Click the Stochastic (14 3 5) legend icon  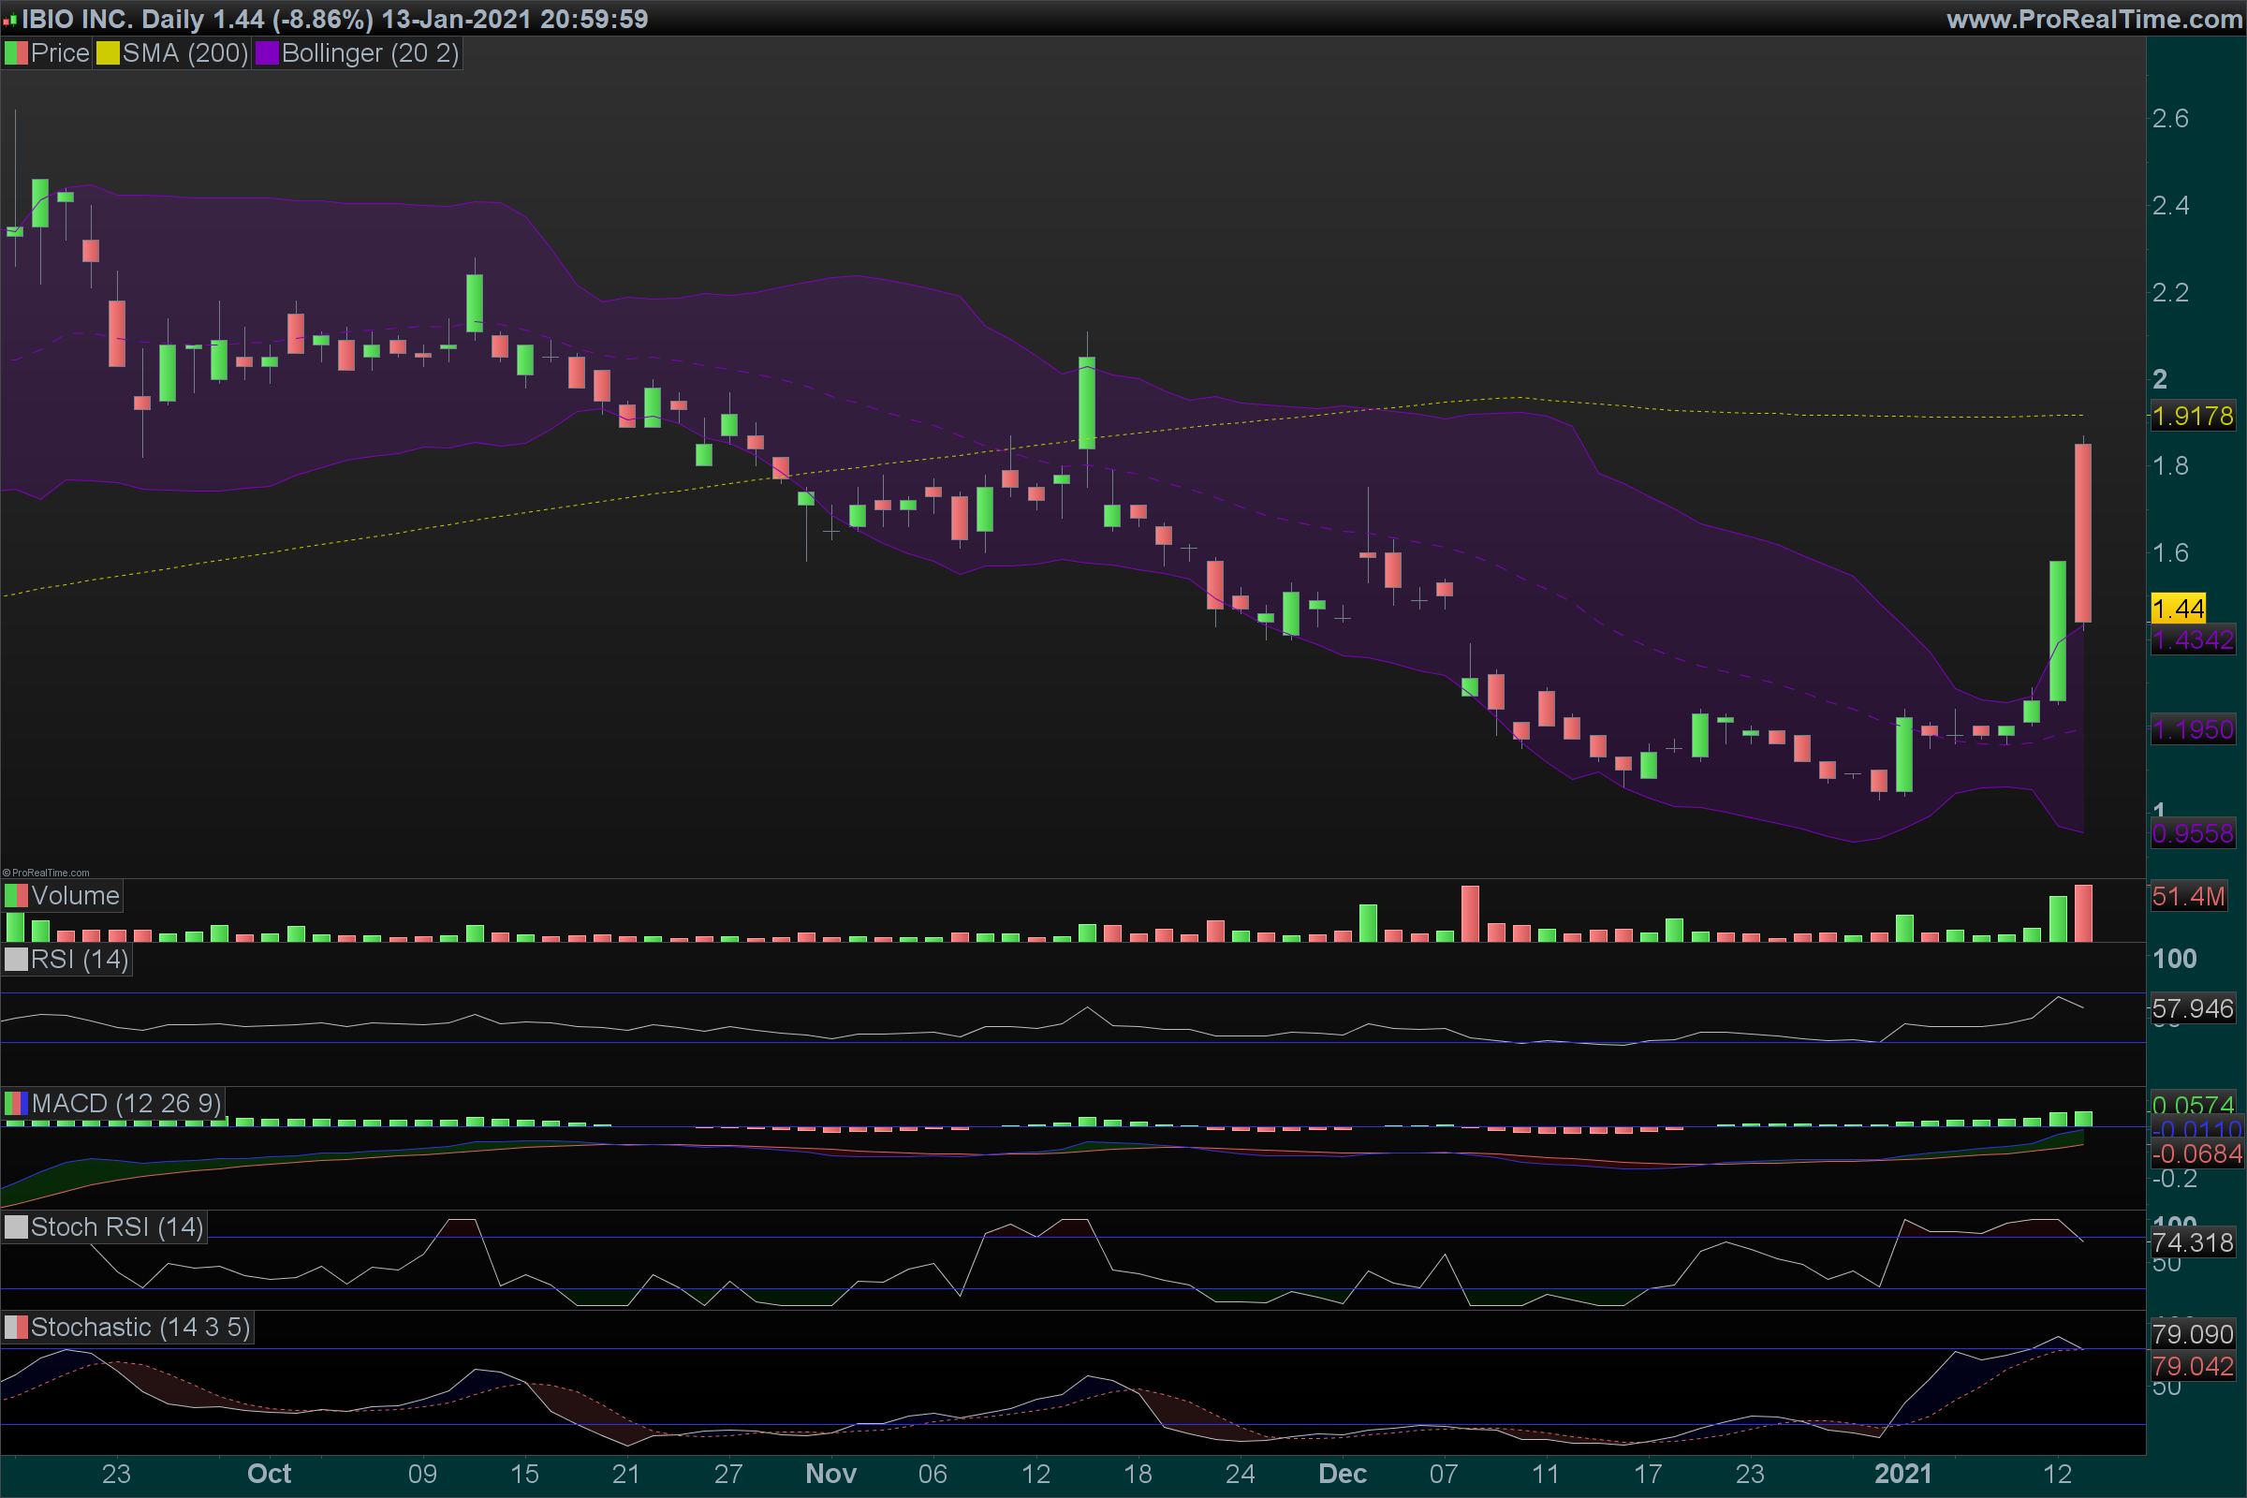(15, 1328)
